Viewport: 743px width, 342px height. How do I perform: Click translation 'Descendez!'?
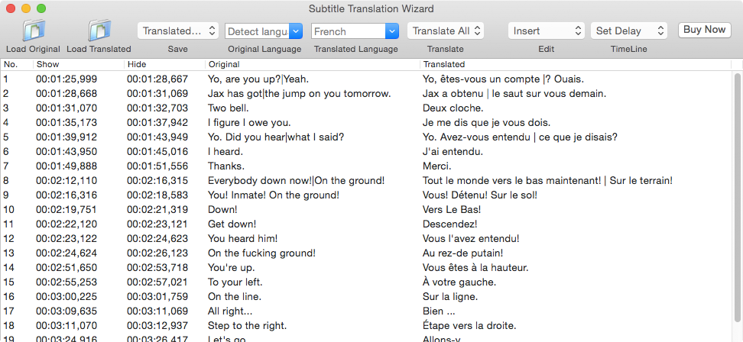(x=449, y=224)
